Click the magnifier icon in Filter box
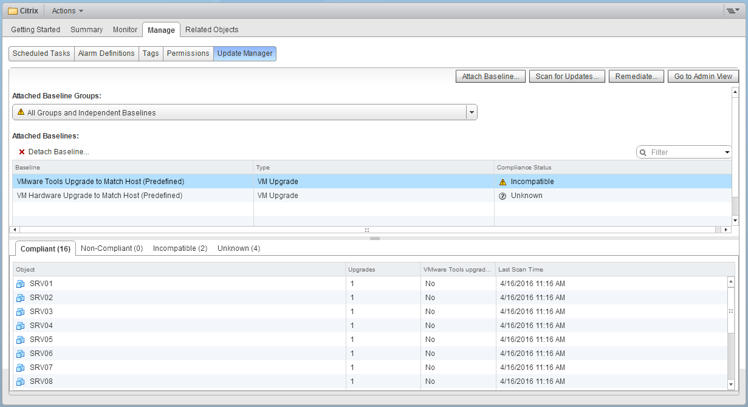The width and height of the screenshot is (748, 407). pyautogui.click(x=643, y=152)
